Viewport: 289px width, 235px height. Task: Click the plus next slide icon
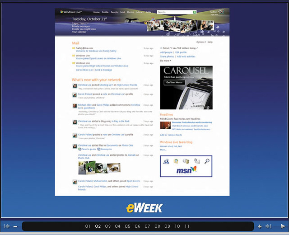(260, 226)
